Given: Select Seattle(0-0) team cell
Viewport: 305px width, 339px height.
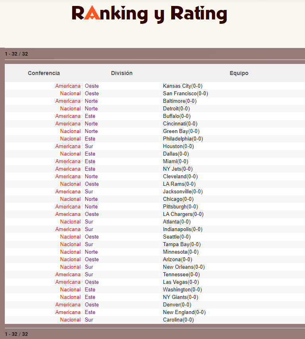Looking at the screenshot, I should pos(177,237).
